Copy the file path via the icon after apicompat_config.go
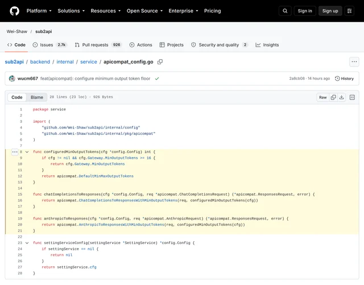The height and width of the screenshot is (285, 364). pyautogui.click(x=160, y=62)
